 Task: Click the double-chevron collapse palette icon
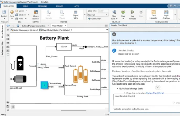(x=8, y=110)
